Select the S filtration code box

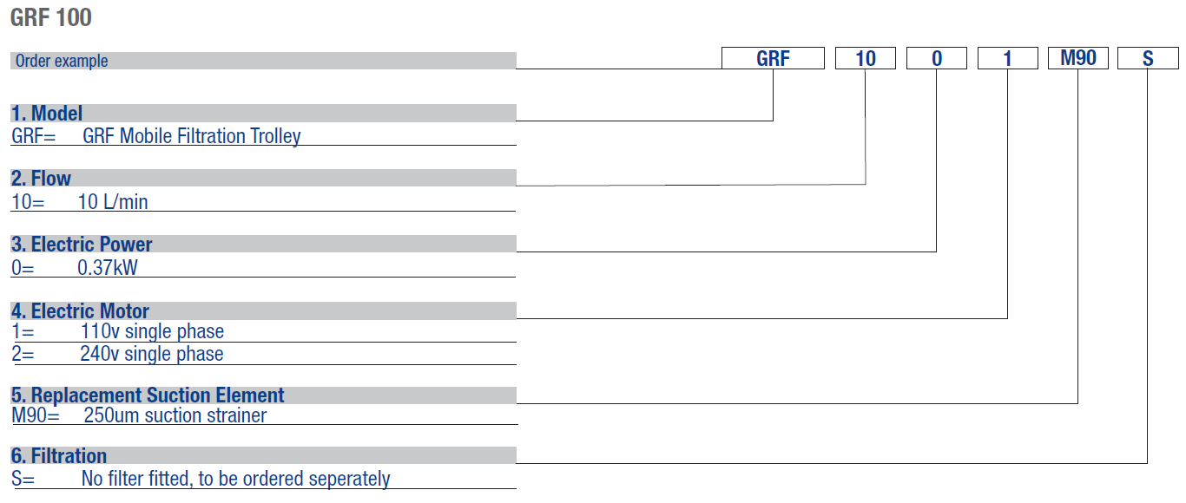1148,58
